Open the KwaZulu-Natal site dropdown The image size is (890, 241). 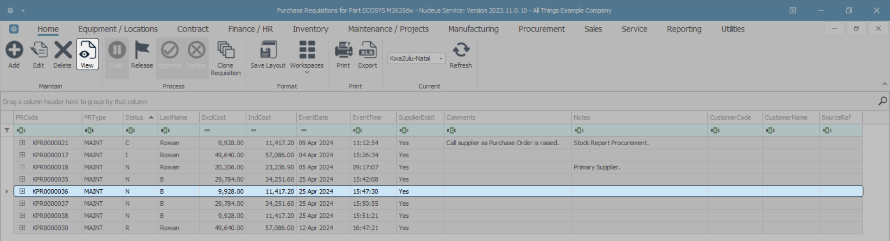[440, 59]
